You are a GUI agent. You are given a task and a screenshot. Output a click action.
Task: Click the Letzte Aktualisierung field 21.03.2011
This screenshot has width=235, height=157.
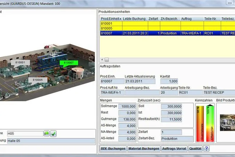[x=140, y=81]
